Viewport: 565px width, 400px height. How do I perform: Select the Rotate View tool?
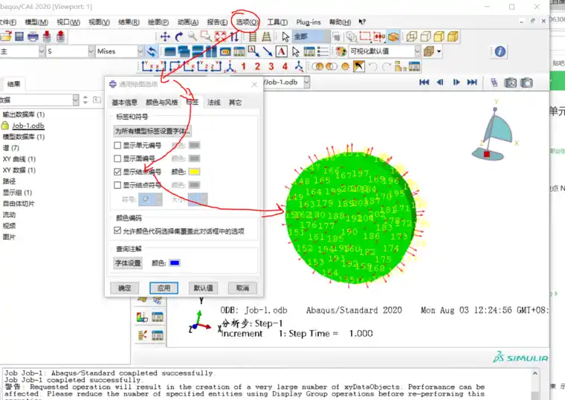(178, 36)
